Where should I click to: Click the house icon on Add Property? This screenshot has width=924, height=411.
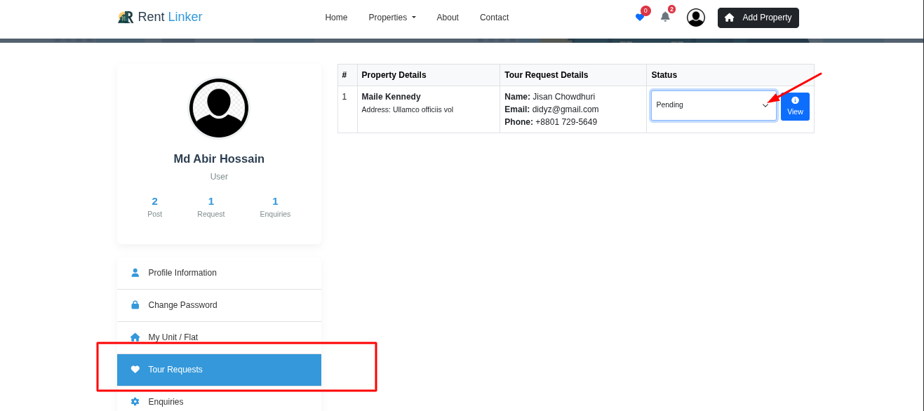tap(730, 18)
